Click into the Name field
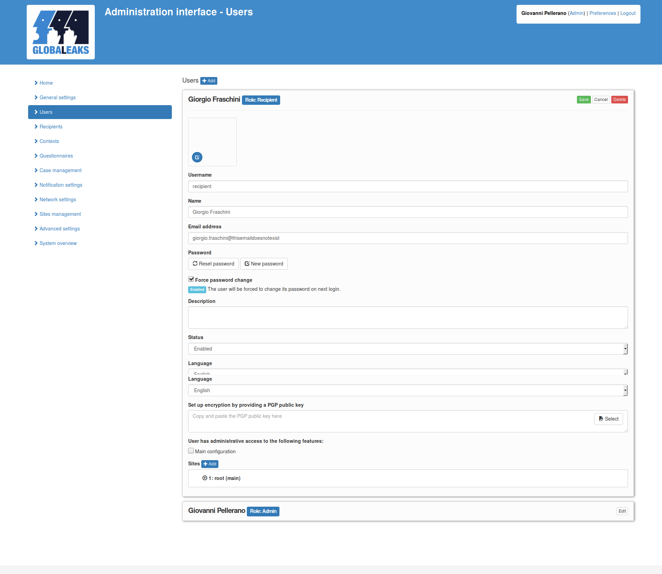This screenshot has height=574, width=662. [x=408, y=212]
